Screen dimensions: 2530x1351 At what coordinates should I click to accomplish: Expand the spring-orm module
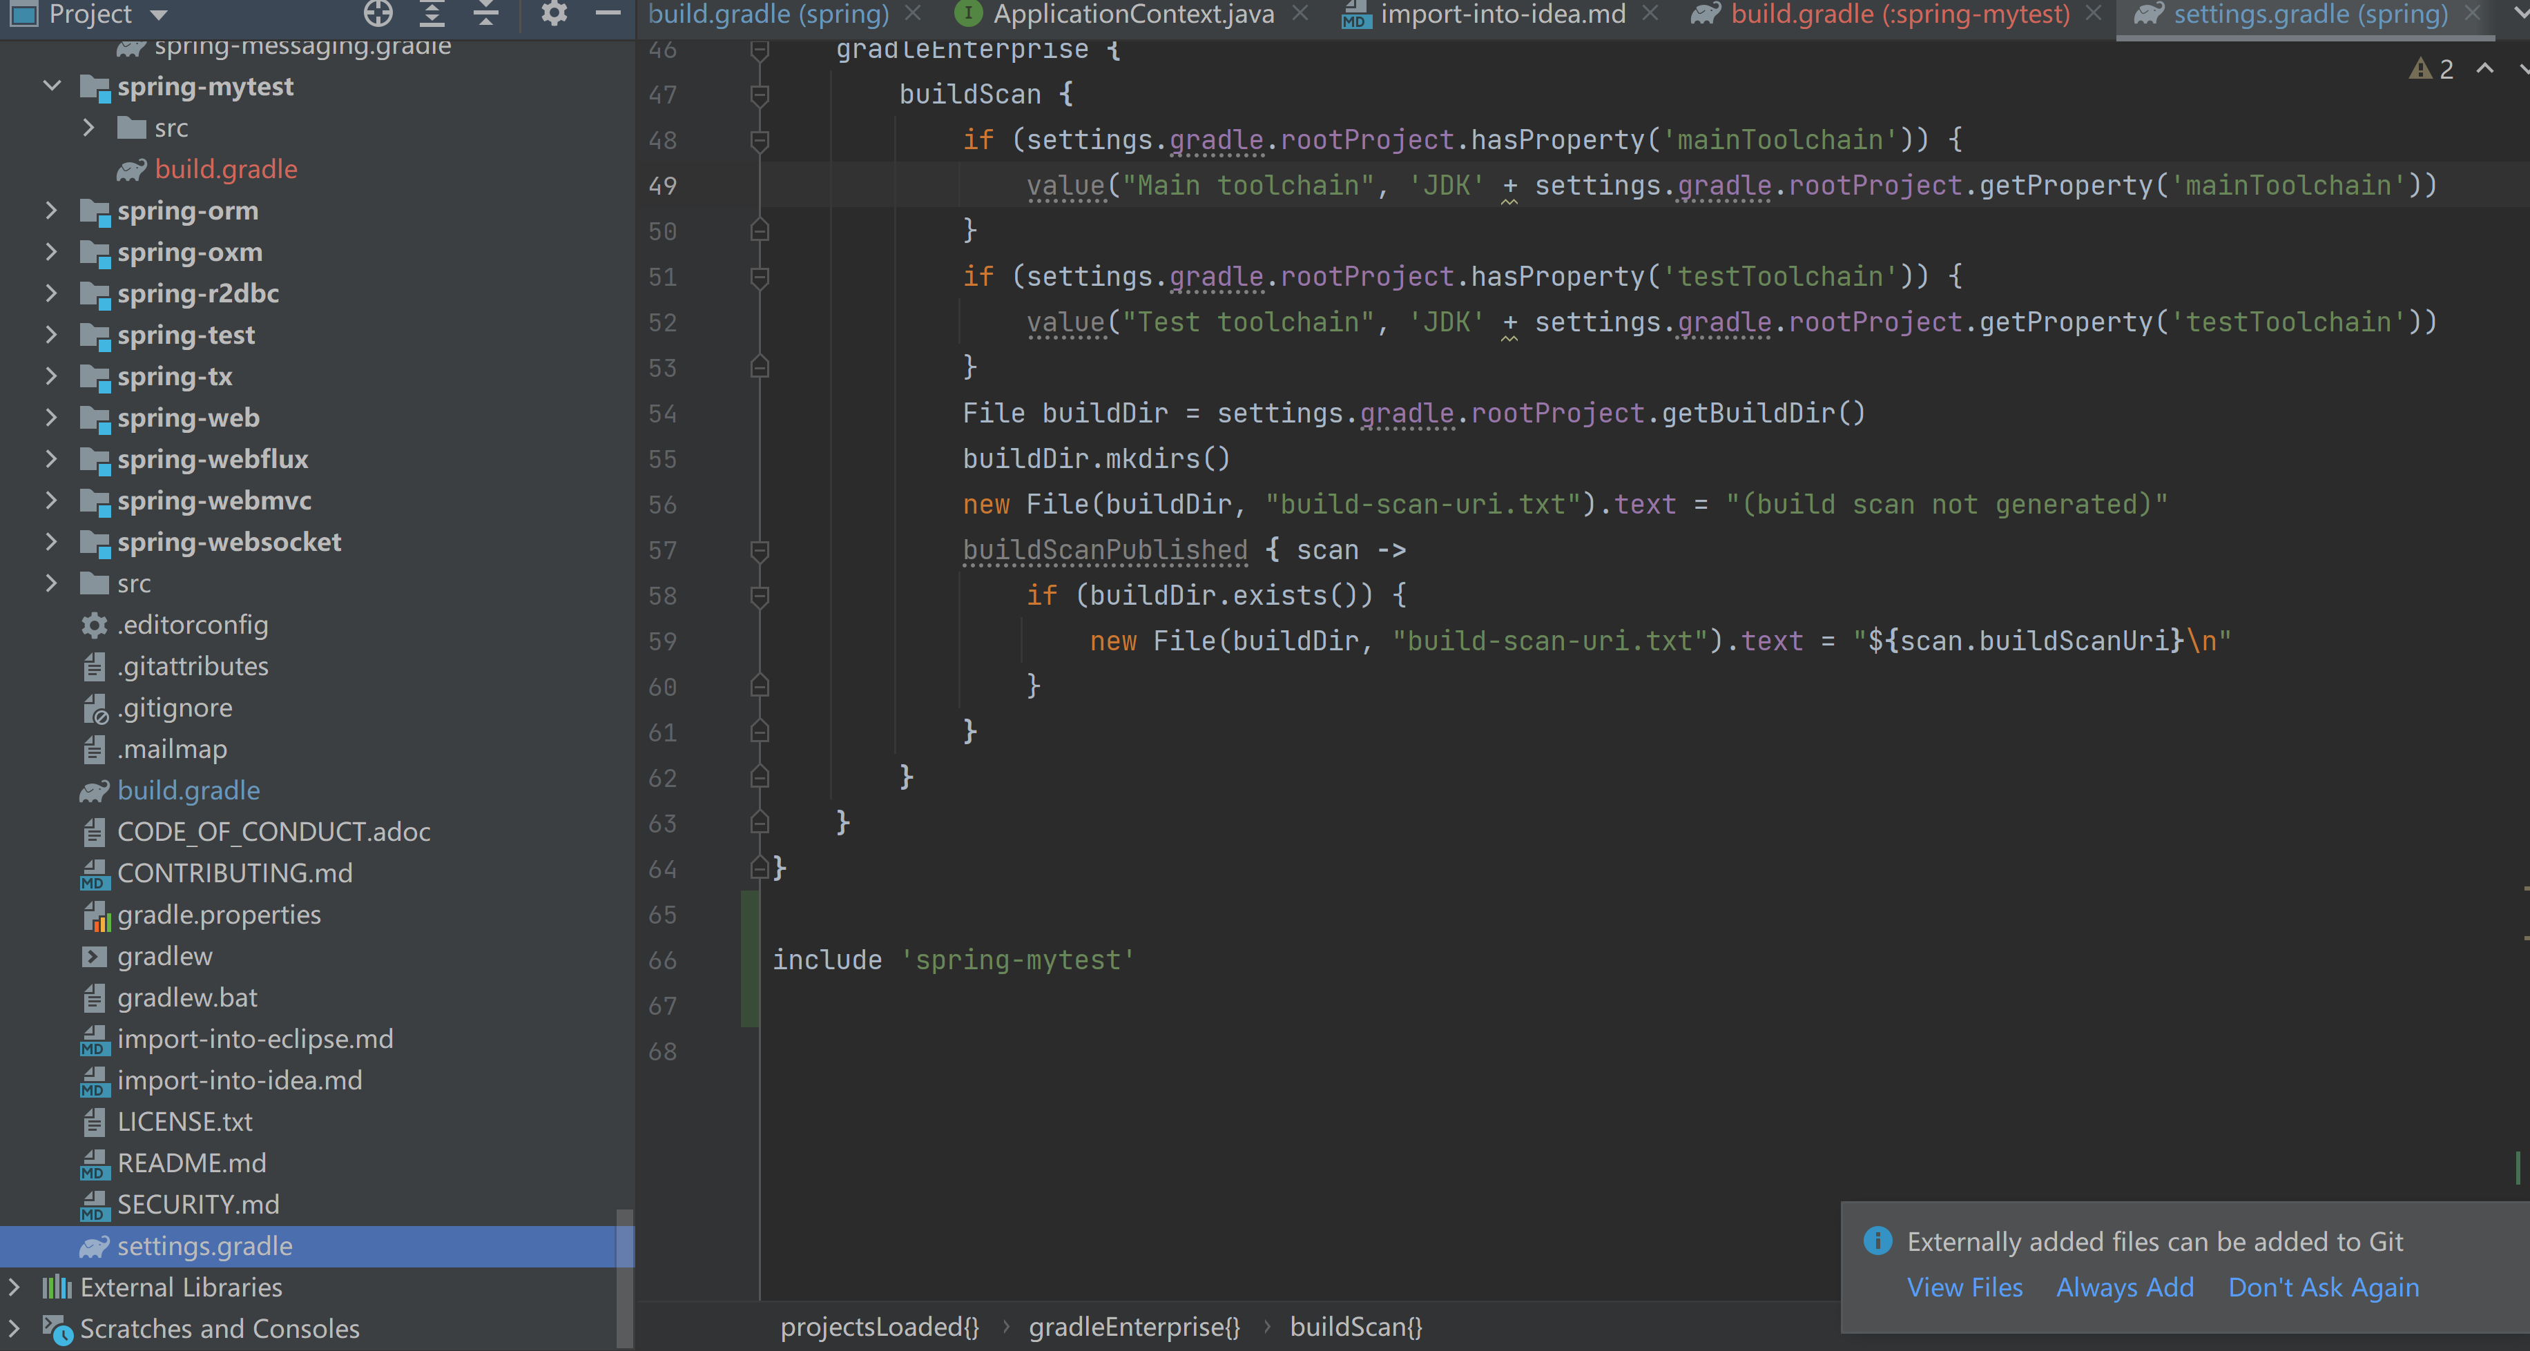tap(52, 210)
